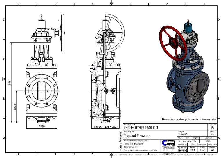Image resolution: width=223 pixels, height=158 pixels.
Task: Click the ISO 1101 geometrical tolerances note
Action: [141, 150]
